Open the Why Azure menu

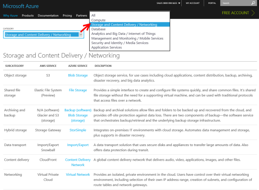(x=10, y=16)
